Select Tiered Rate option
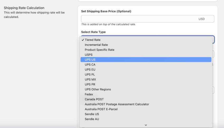Screen dimensions: 224x128 [x=146, y=40]
